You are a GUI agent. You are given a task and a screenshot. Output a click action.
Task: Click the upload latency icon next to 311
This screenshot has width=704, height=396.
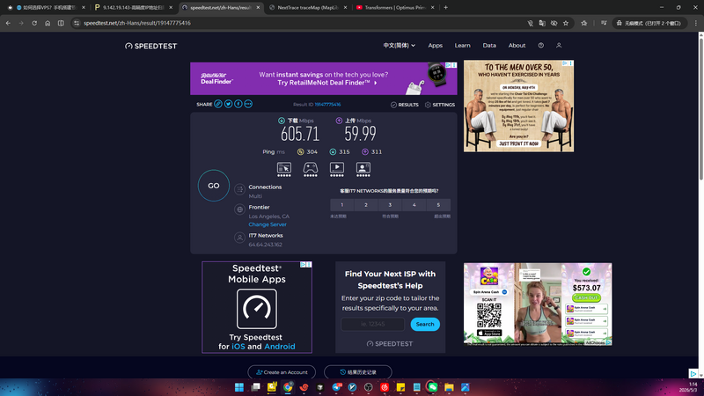click(365, 151)
